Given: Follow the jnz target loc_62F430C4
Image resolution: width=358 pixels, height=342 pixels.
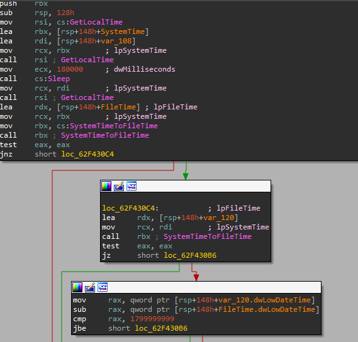Looking at the screenshot, I should 87,154.
